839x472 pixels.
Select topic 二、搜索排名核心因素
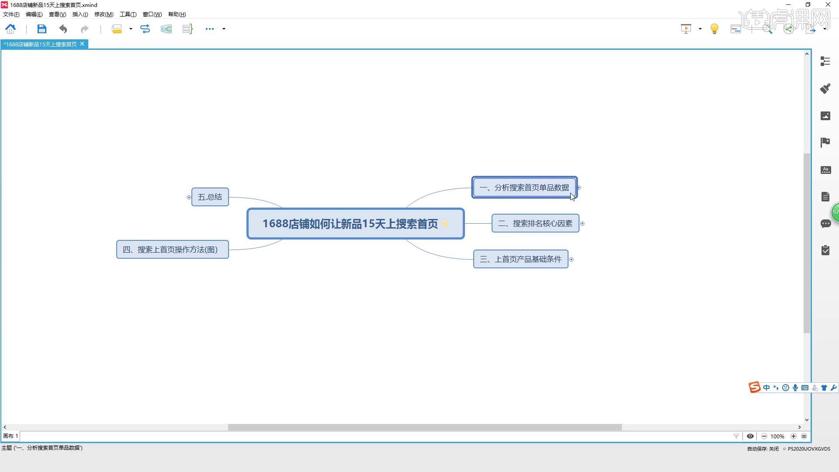point(535,223)
